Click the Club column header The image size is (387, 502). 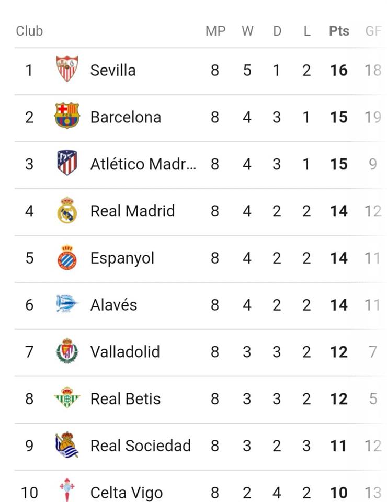click(29, 31)
